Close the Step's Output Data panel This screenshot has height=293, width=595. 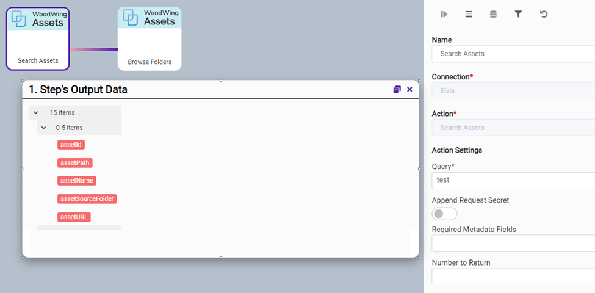point(409,89)
